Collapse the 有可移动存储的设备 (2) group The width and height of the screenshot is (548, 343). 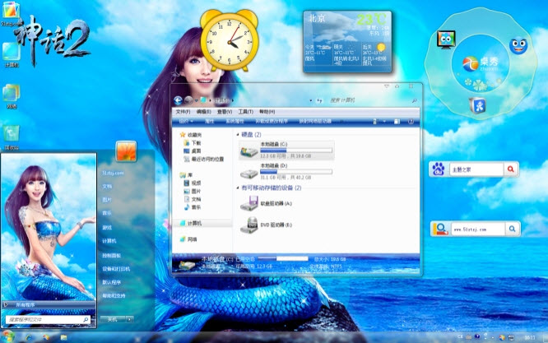point(238,188)
